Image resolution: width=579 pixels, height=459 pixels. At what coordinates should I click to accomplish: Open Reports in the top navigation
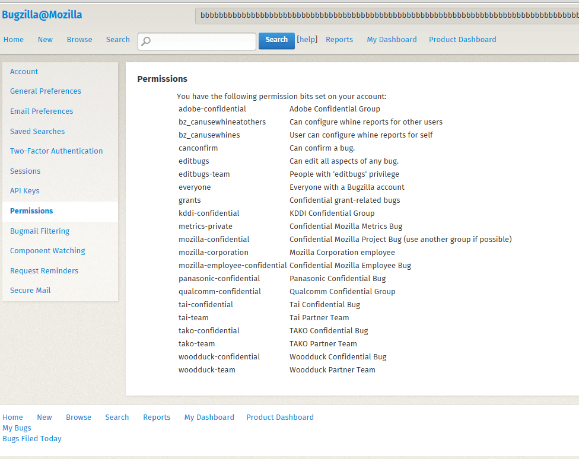pyautogui.click(x=339, y=40)
